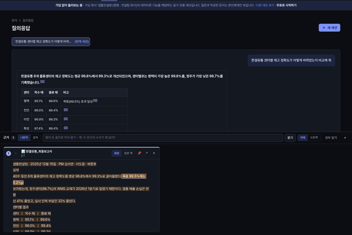Focus the follow-up question input field
352x235 pixels.
pyautogui.click(x=163, y=138)
